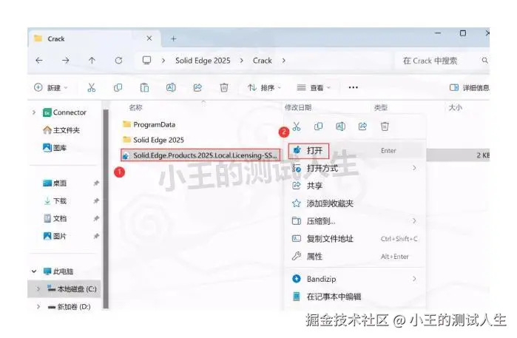Choose 在记事本中编辑 menu entry
This screenshot has width=517, height=338.
[354, 297]
